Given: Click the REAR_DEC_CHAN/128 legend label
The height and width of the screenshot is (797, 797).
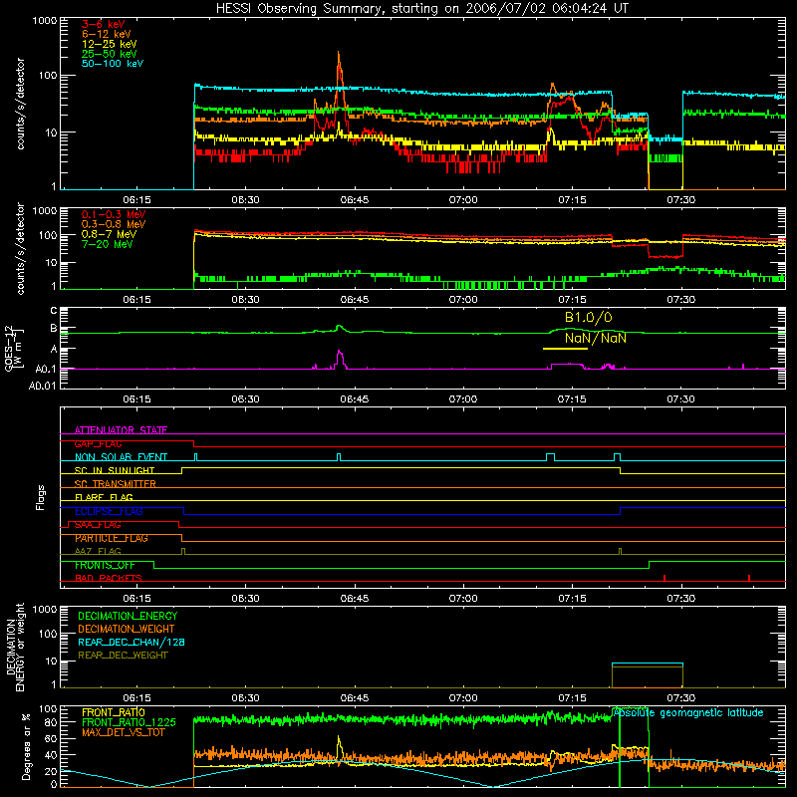Looking at the screenshot, I should pos(132,642).
